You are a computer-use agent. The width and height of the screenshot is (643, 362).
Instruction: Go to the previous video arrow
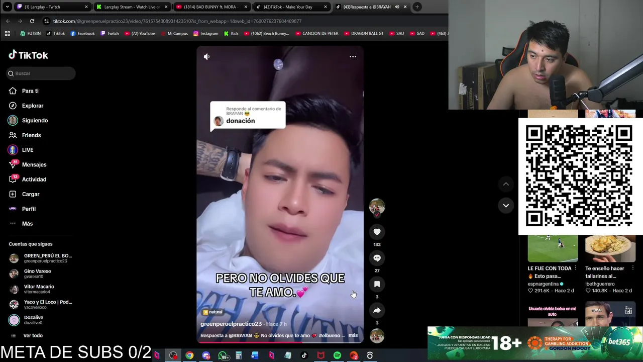click(506, 184)
